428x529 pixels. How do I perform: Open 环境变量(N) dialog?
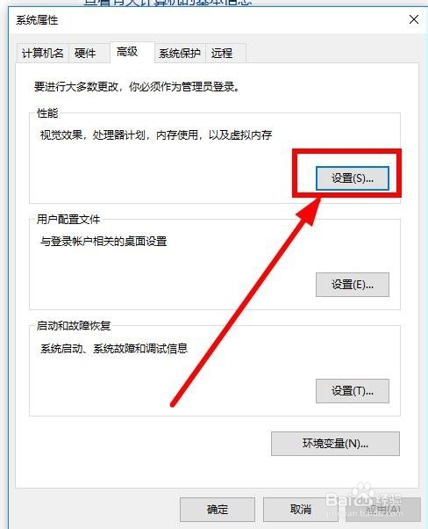pos(335,444)
